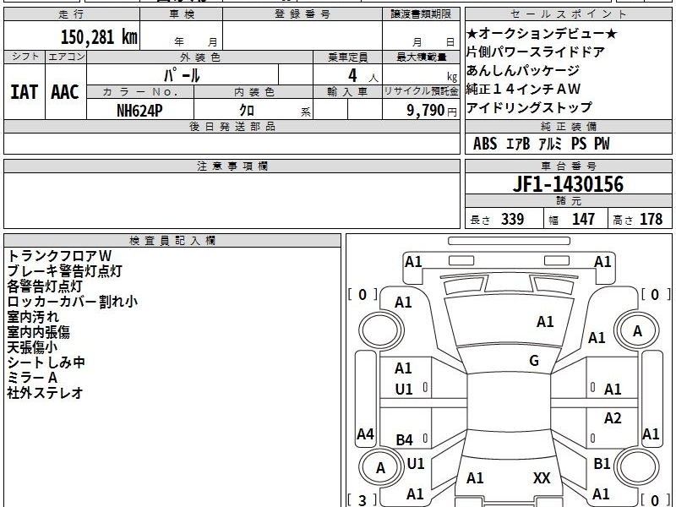Select the 室内内張傷 note
This screenshot has width=676, height=507.
click(38, 332)
